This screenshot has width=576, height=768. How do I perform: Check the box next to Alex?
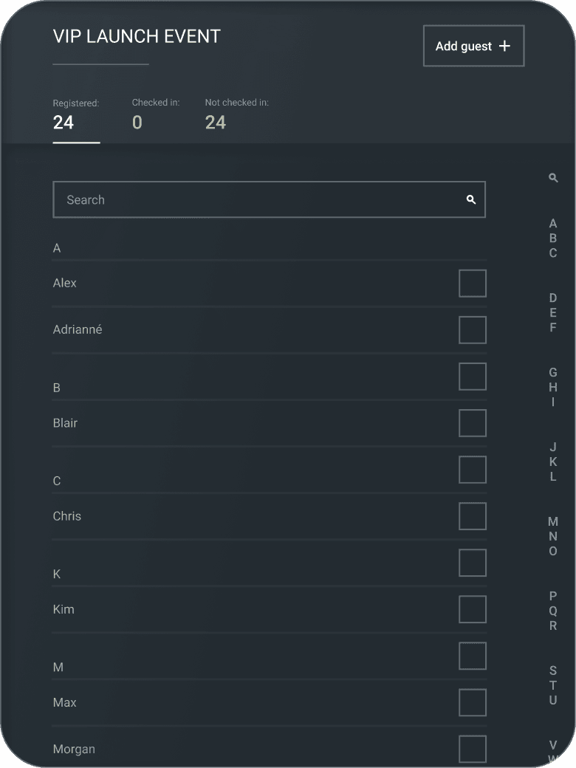(472, 283)
